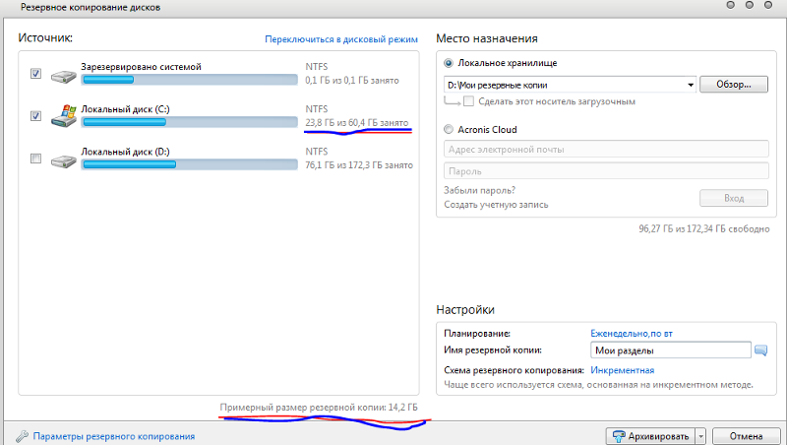The width and height of the screenshot is (787, 445).
Task: Open the backup comment speech bubble icon
Action: [x=760, y=350]
